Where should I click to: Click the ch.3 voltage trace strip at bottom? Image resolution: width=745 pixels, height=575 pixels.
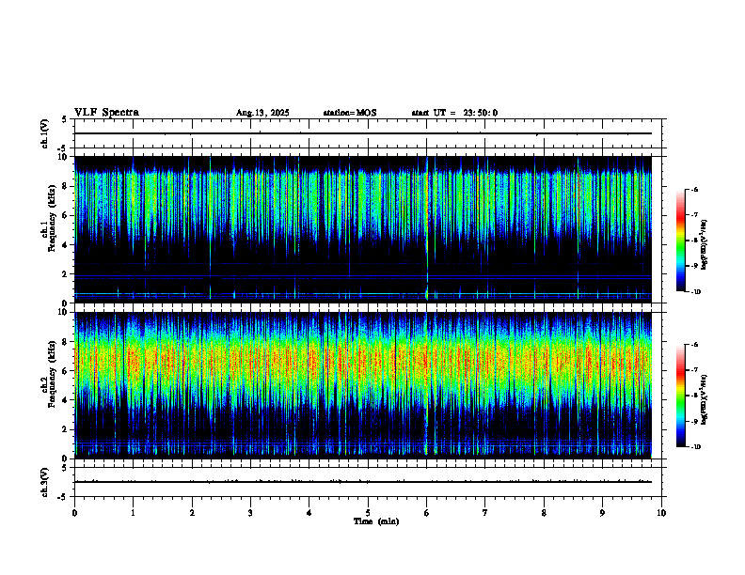[x=368, y=482]
